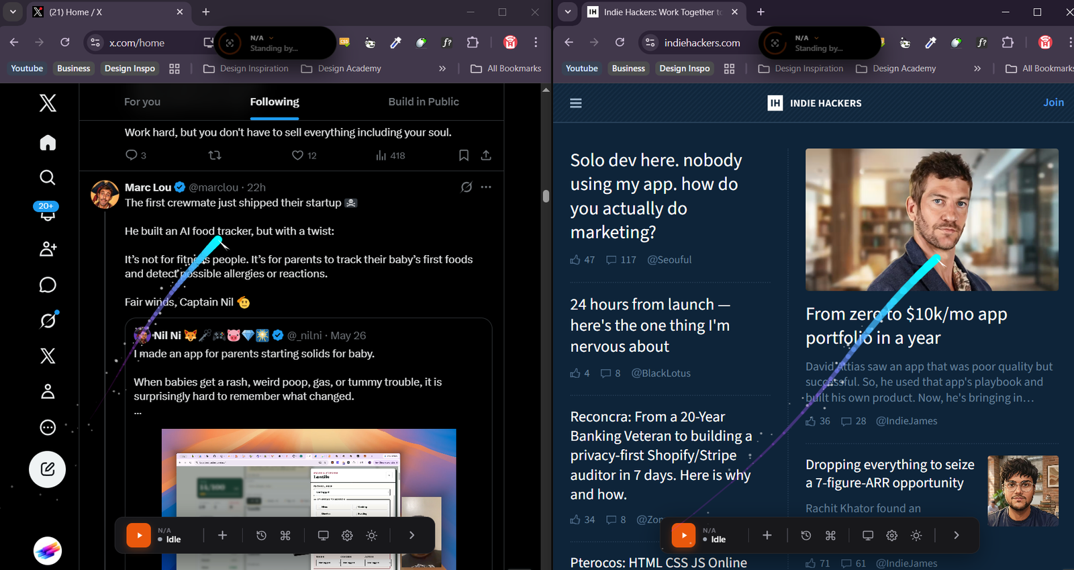
Task: Open All Bookmarks folder in X window
Action: [506, 68]
